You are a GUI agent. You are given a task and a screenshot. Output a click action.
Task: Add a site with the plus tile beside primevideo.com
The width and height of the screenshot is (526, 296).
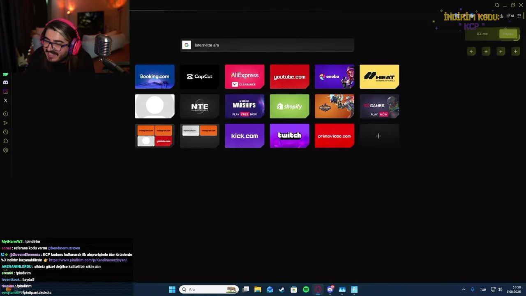(x=379, y=136)
